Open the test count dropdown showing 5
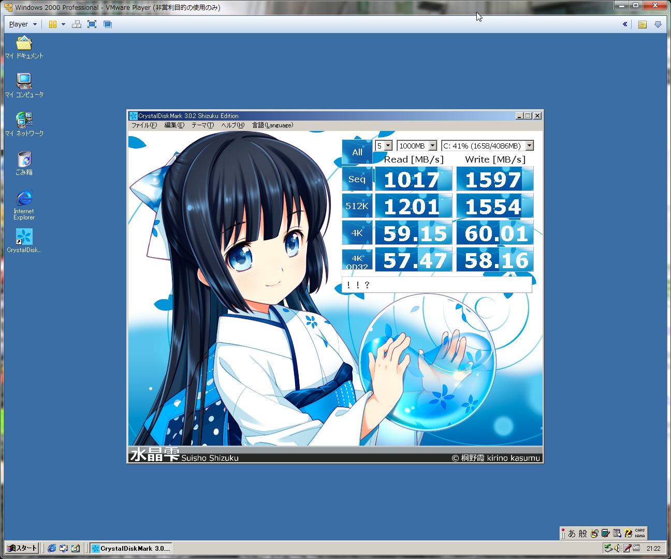 coord(384,146)
